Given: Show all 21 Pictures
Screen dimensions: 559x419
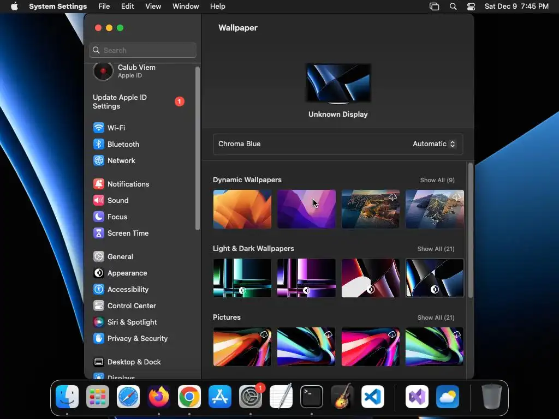Looking at the screenshot, I should pos(436,318).
